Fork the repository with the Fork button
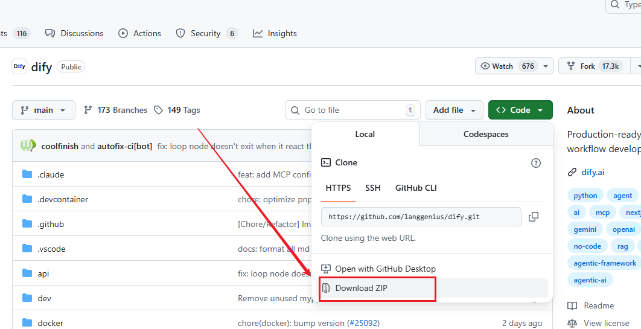 (594, 66)
